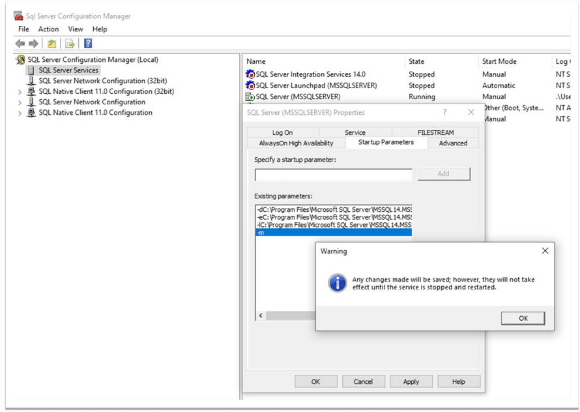
Task: Select the SQL Server Services tree icon
Action: click(x=31, y=70)
